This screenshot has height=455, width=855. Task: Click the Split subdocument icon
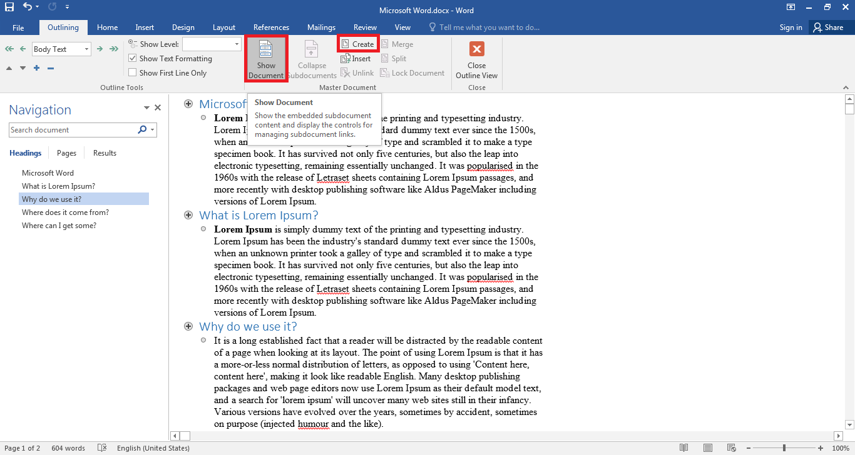[x=394, y=58]
